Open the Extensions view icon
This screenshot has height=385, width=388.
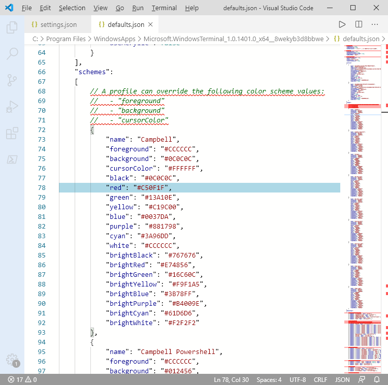click(x=12, y=134)
